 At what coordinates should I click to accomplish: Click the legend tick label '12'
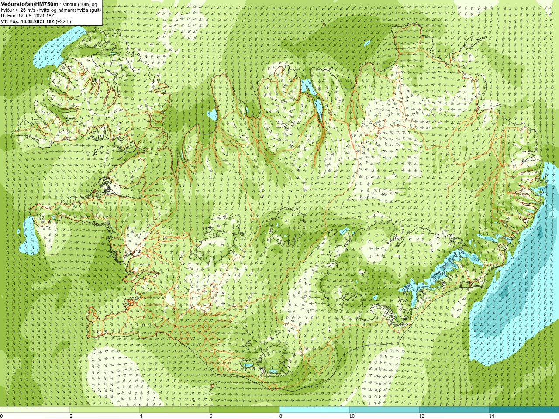[421, 416]
